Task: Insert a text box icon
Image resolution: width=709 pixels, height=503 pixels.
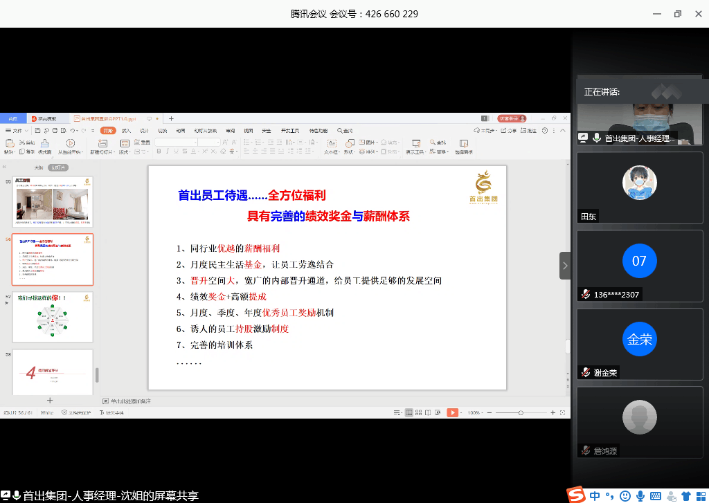Action: pos(330,143)
